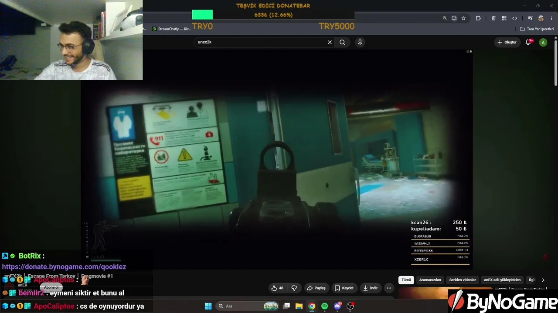Open OBS Studio from the taskbar

350,306
